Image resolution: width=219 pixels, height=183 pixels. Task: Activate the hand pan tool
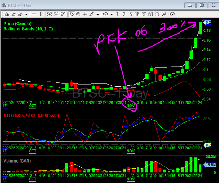[78, 14]
